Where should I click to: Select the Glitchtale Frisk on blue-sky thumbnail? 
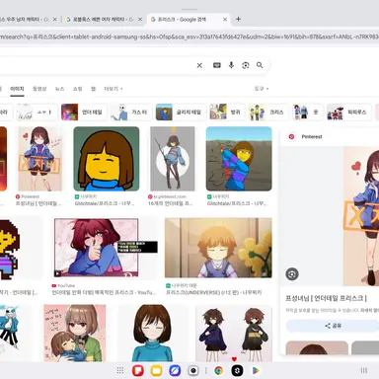coord(239,159)
